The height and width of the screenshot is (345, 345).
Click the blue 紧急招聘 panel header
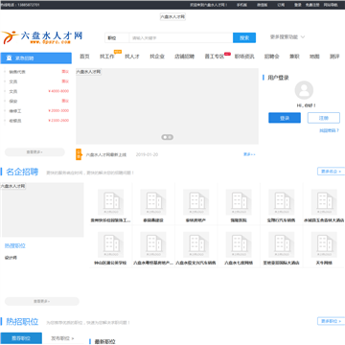[x=35, y=58]
